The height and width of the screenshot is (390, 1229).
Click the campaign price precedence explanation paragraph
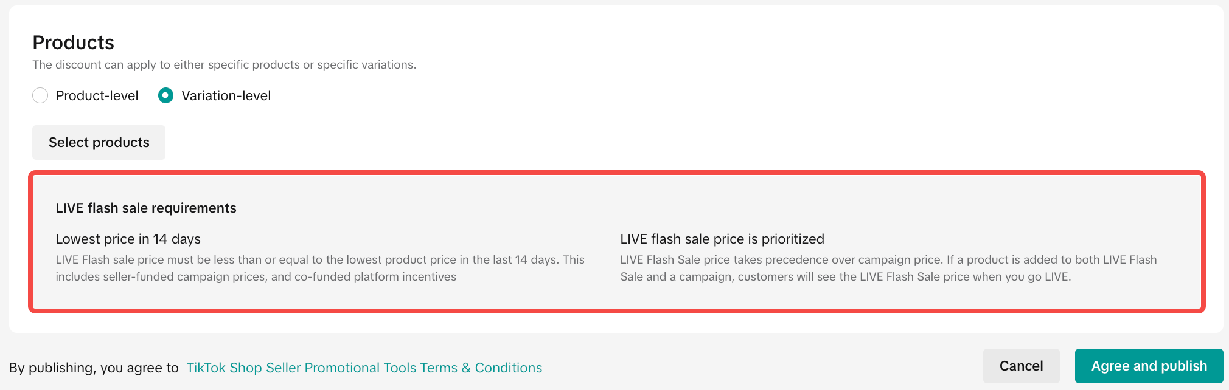(888, 260)
